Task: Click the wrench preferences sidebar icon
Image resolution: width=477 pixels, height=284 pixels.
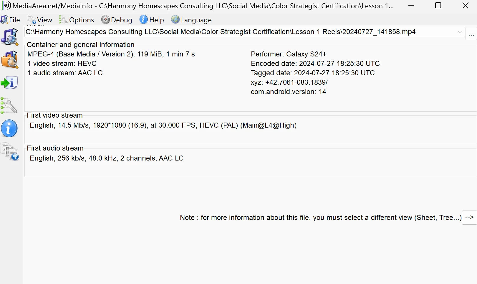Action: (9, 106)
